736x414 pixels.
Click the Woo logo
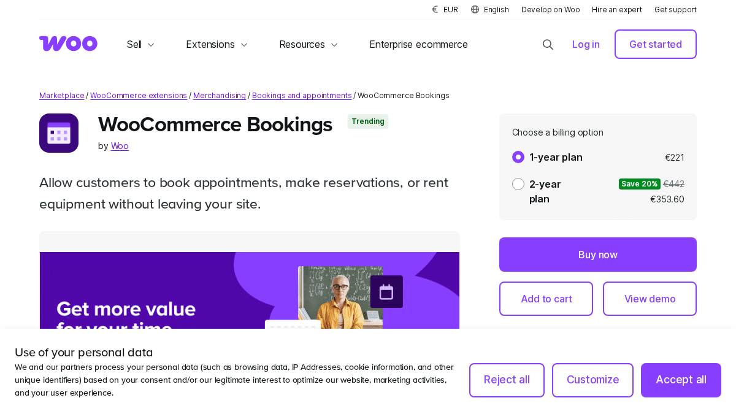(68, 44)
